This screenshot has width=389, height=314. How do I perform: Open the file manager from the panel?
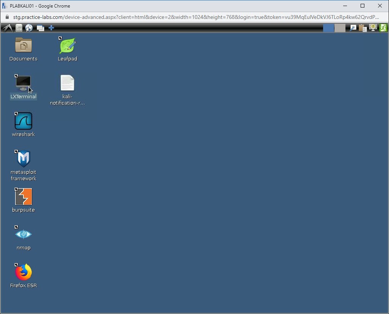(x=19, y=28)
